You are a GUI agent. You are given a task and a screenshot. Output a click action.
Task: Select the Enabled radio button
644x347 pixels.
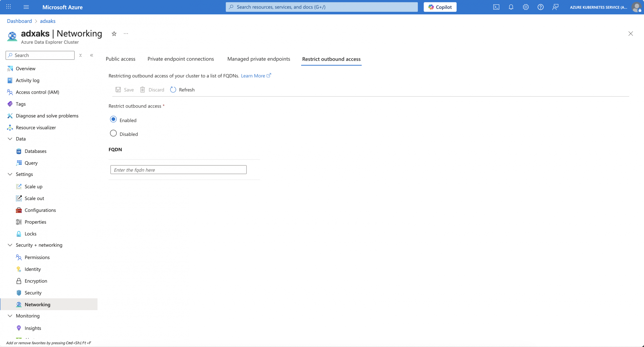(113, 119)
